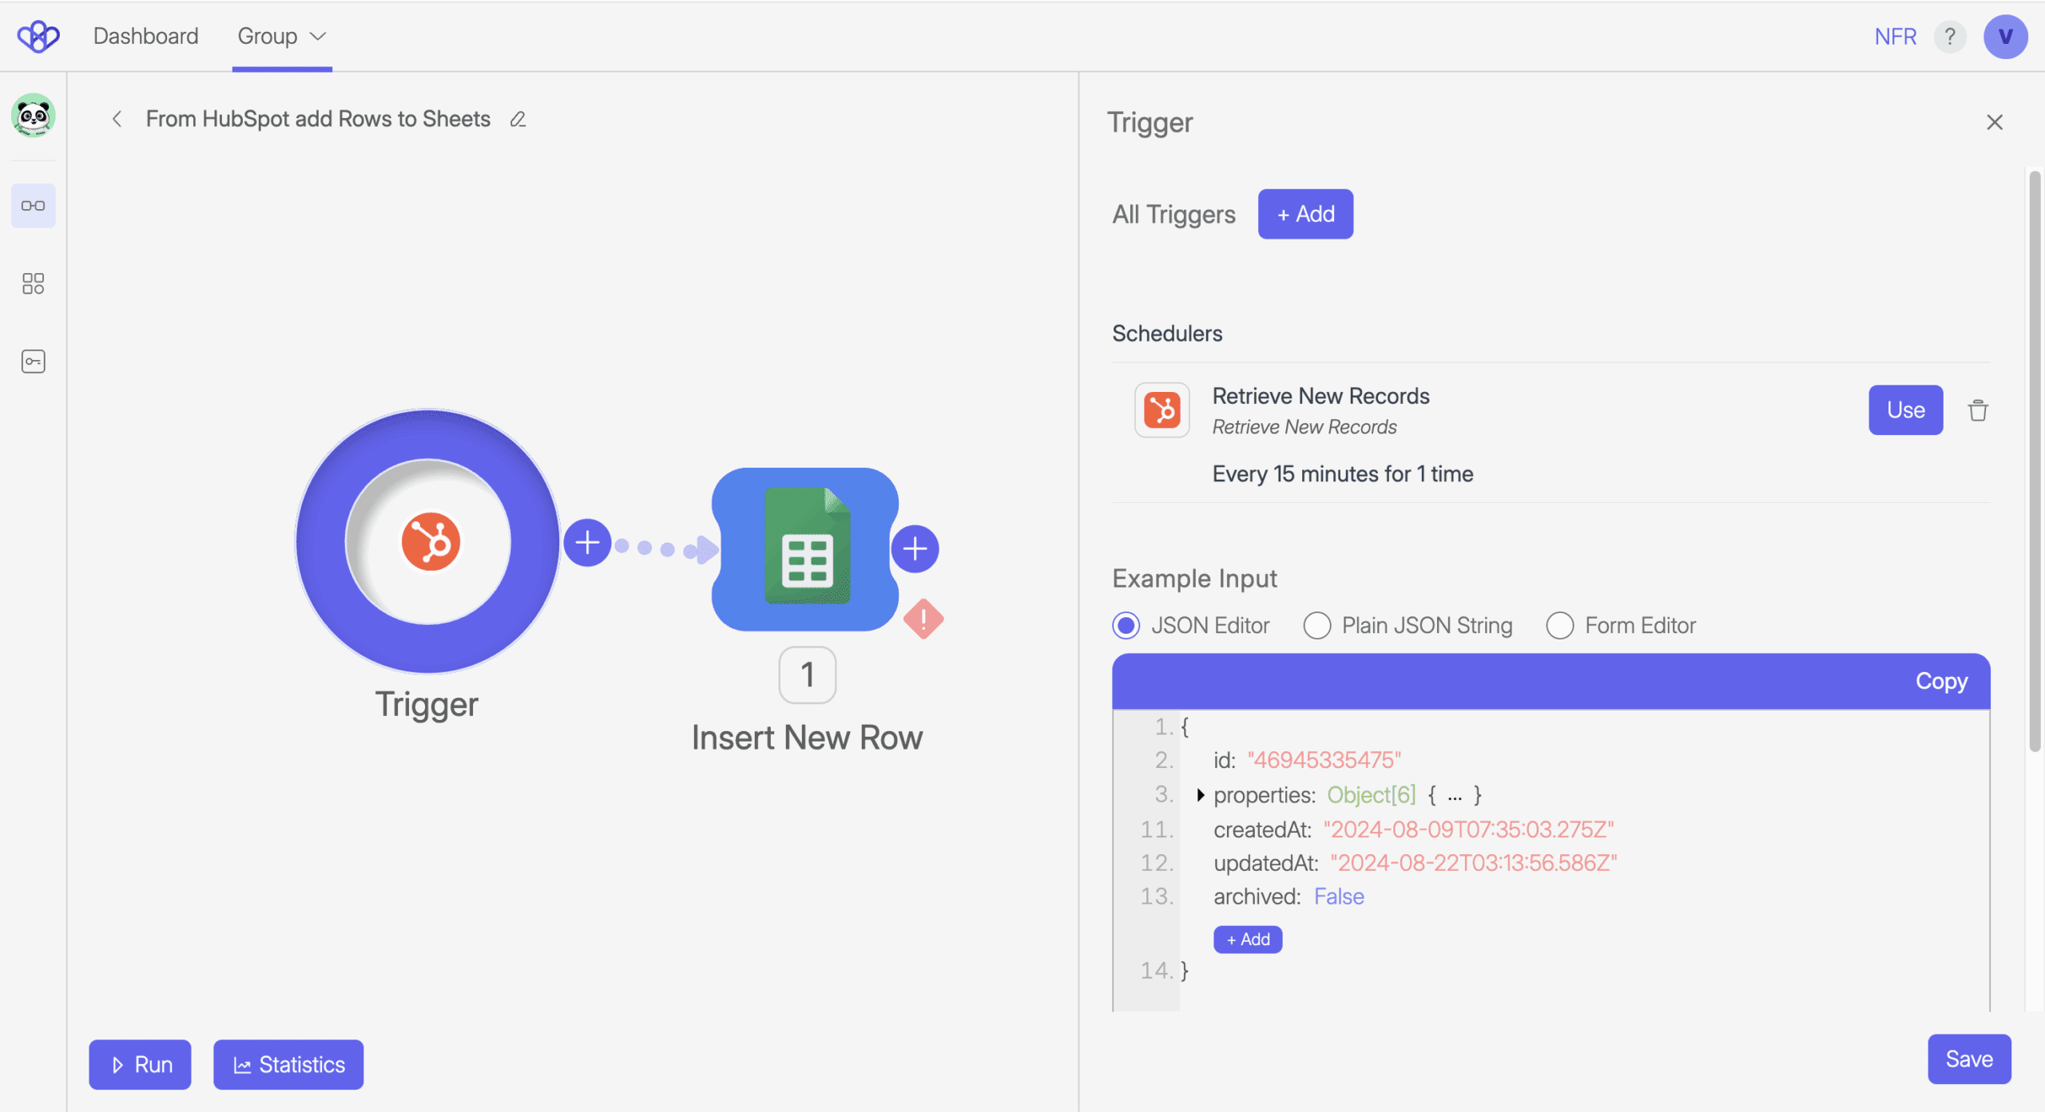
Task: Add a step after the Insert New Row node
Action: (x=915, y=548)
